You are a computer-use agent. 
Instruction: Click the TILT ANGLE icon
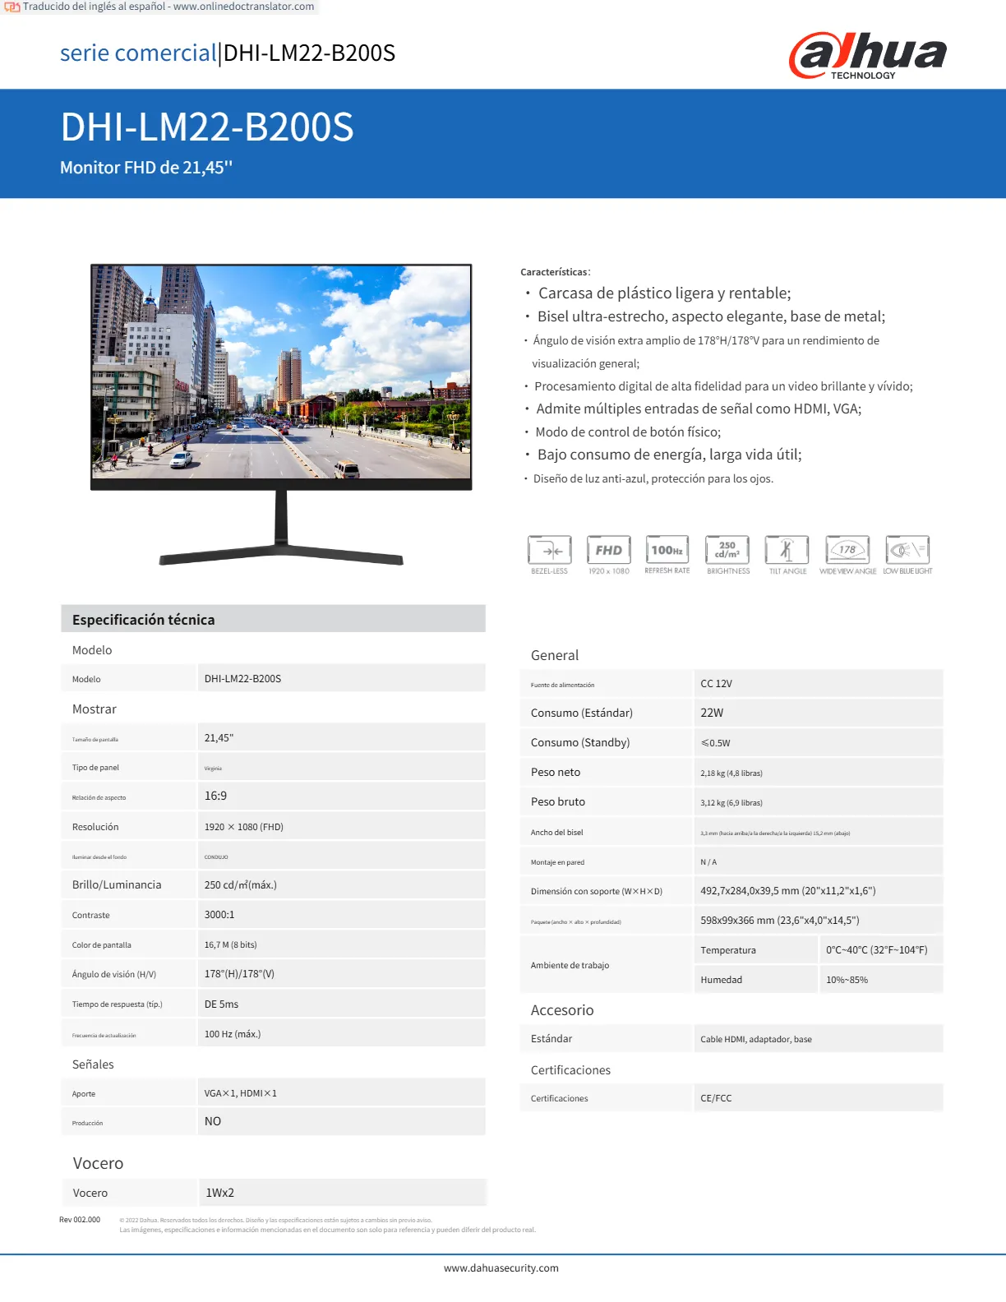(787, 555)
